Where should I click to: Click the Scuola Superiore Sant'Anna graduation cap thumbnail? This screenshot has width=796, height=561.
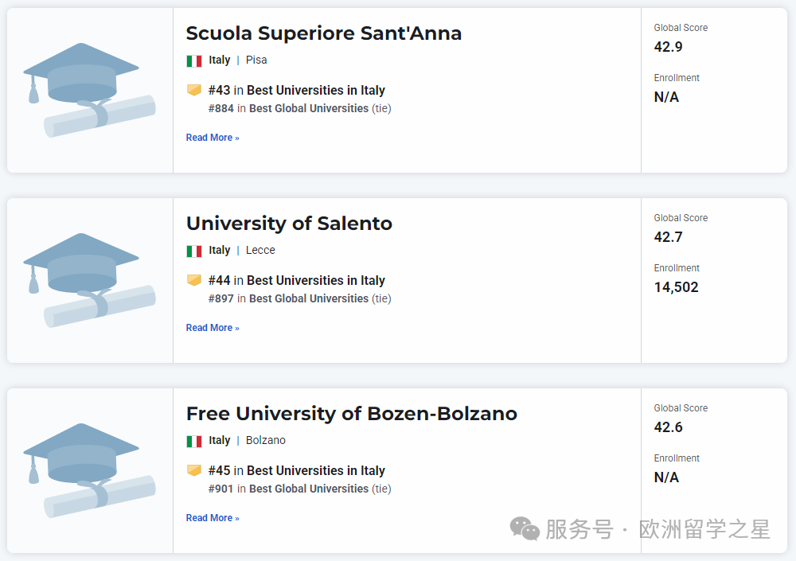89,90
